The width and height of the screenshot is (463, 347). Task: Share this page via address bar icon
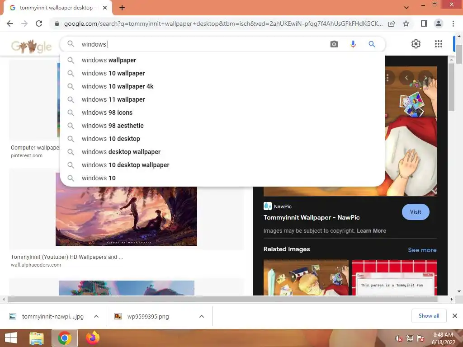[x=392, y=23]
